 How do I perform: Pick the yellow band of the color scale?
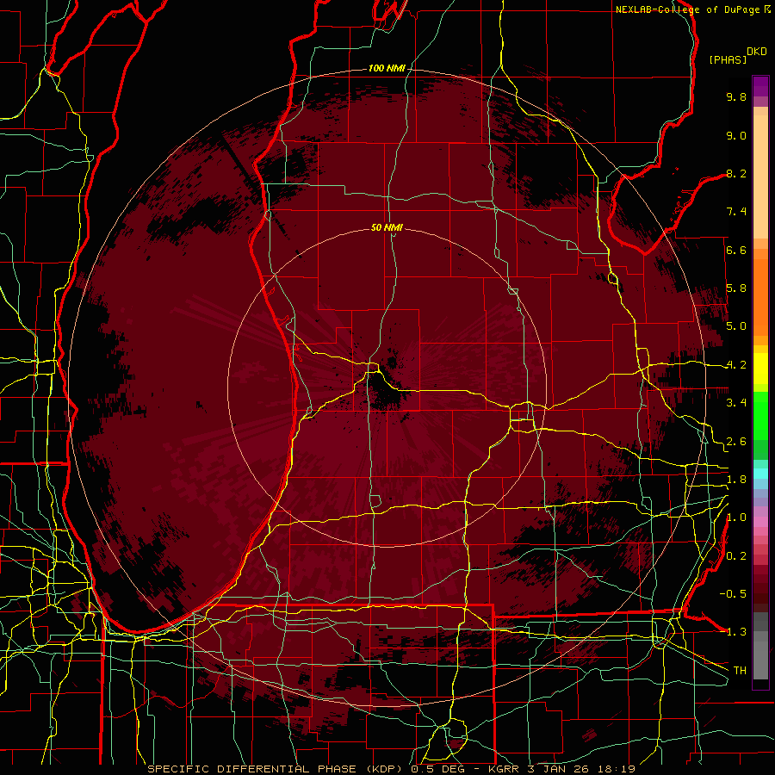[760, 369]
